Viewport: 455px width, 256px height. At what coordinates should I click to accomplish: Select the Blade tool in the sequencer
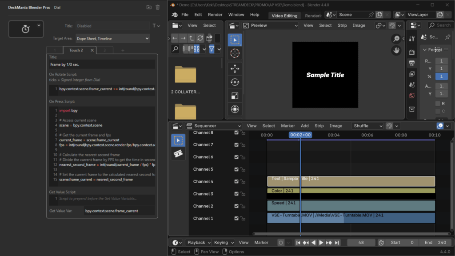(178, 153)
